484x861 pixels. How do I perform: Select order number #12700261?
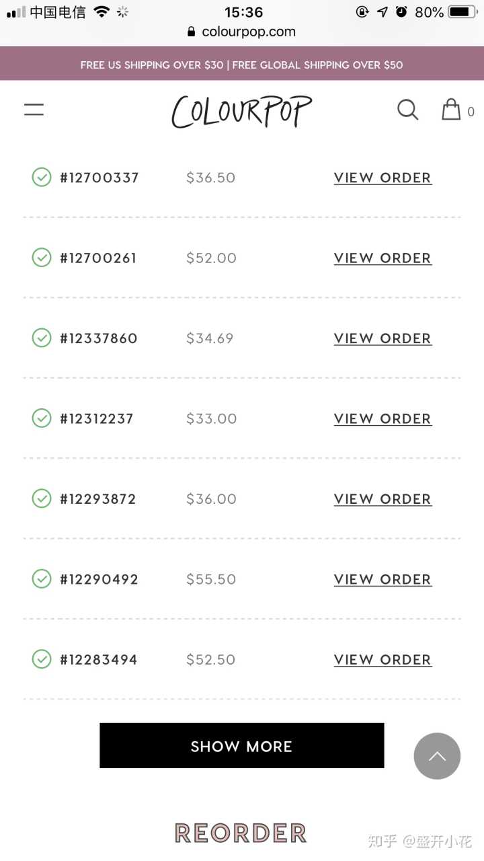98,258
